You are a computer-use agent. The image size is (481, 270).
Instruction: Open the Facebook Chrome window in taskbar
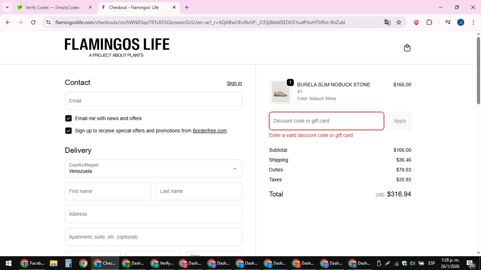[x=32, y=263]
